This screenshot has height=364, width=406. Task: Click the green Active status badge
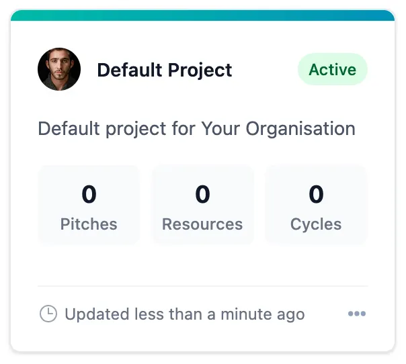click(333, 69)
